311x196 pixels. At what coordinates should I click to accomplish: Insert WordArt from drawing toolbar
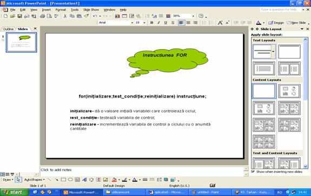pyautogui.click(x=84, y=180)
